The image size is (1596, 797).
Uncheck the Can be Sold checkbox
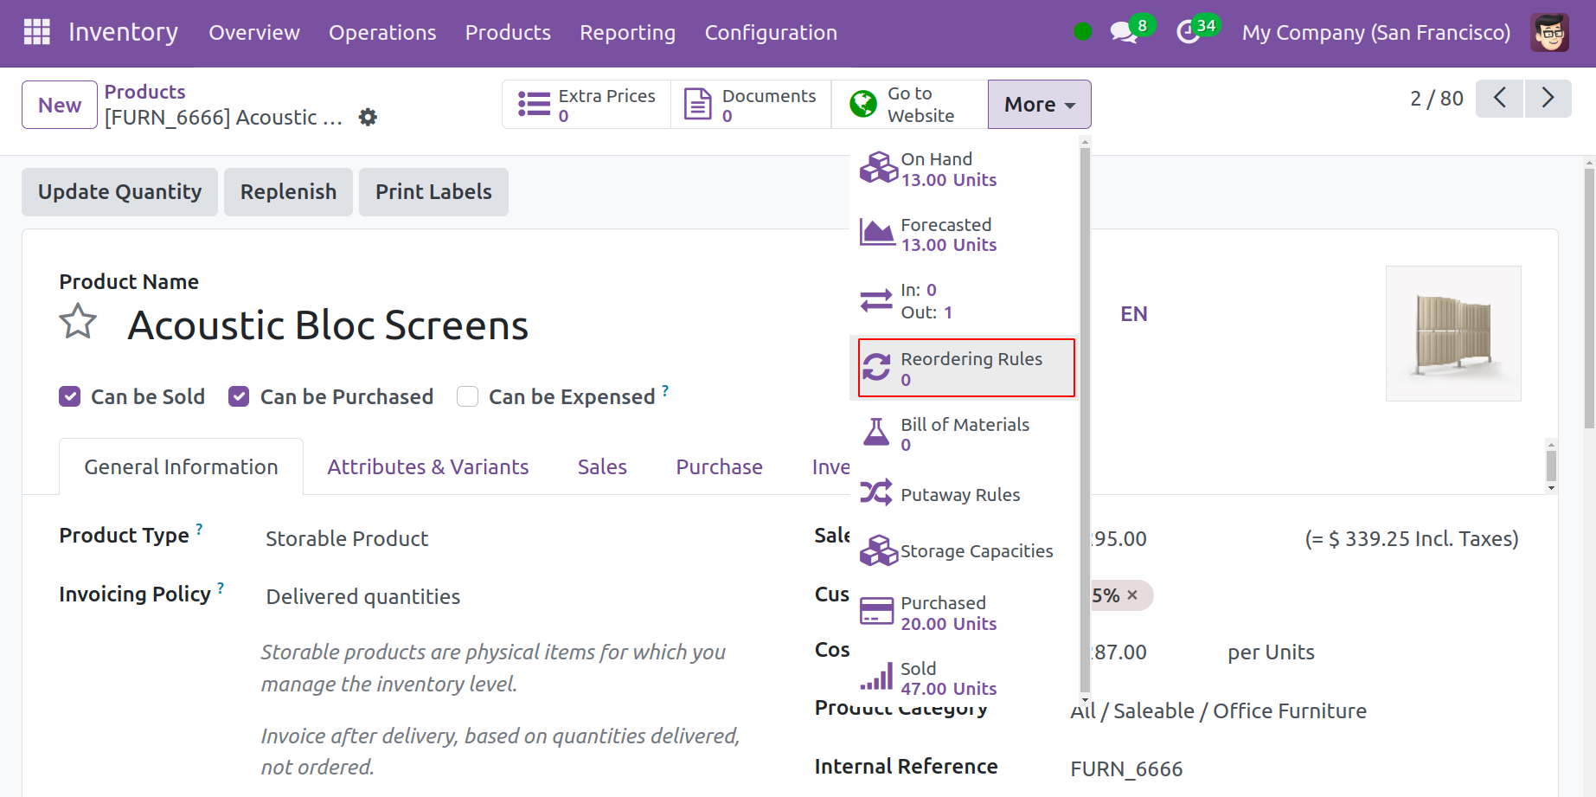pyautogui.click(x=70, y=396)
